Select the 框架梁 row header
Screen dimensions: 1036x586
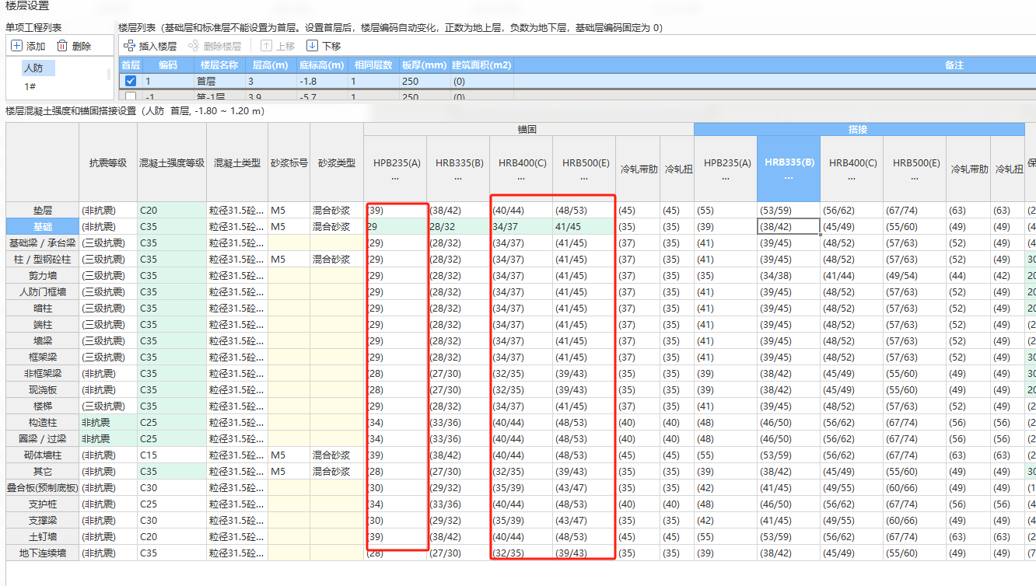[x=43, y=357]
